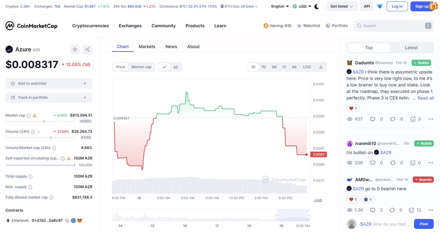Screen dimensions: 440x232
Task: Open USD currency dropdown
Action: (x=302, y=6)
